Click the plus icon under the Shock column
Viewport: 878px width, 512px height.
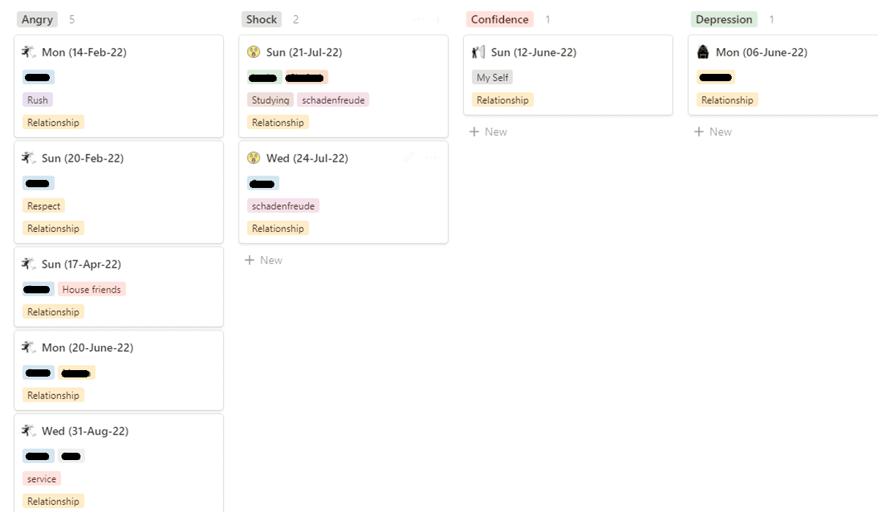click(249, 260)
